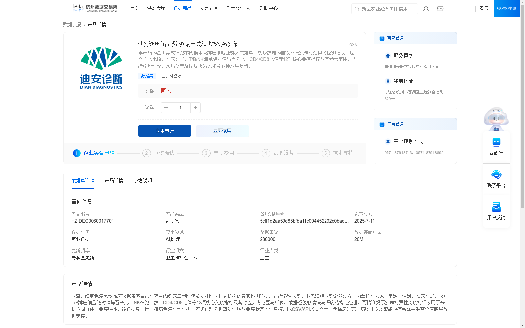The width and height of the screenshot is (525, 328).
Task: Click step 1 企业实名申请
Action: pos(94,153)
